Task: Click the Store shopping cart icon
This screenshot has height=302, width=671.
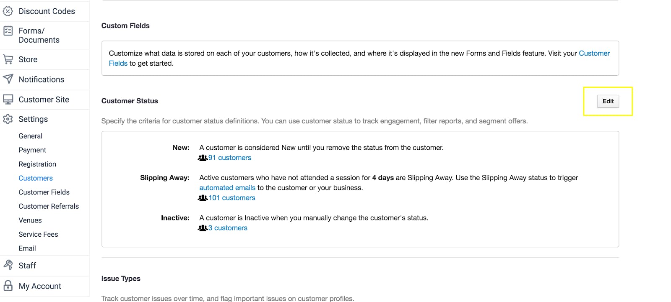Action: point(8,59)
